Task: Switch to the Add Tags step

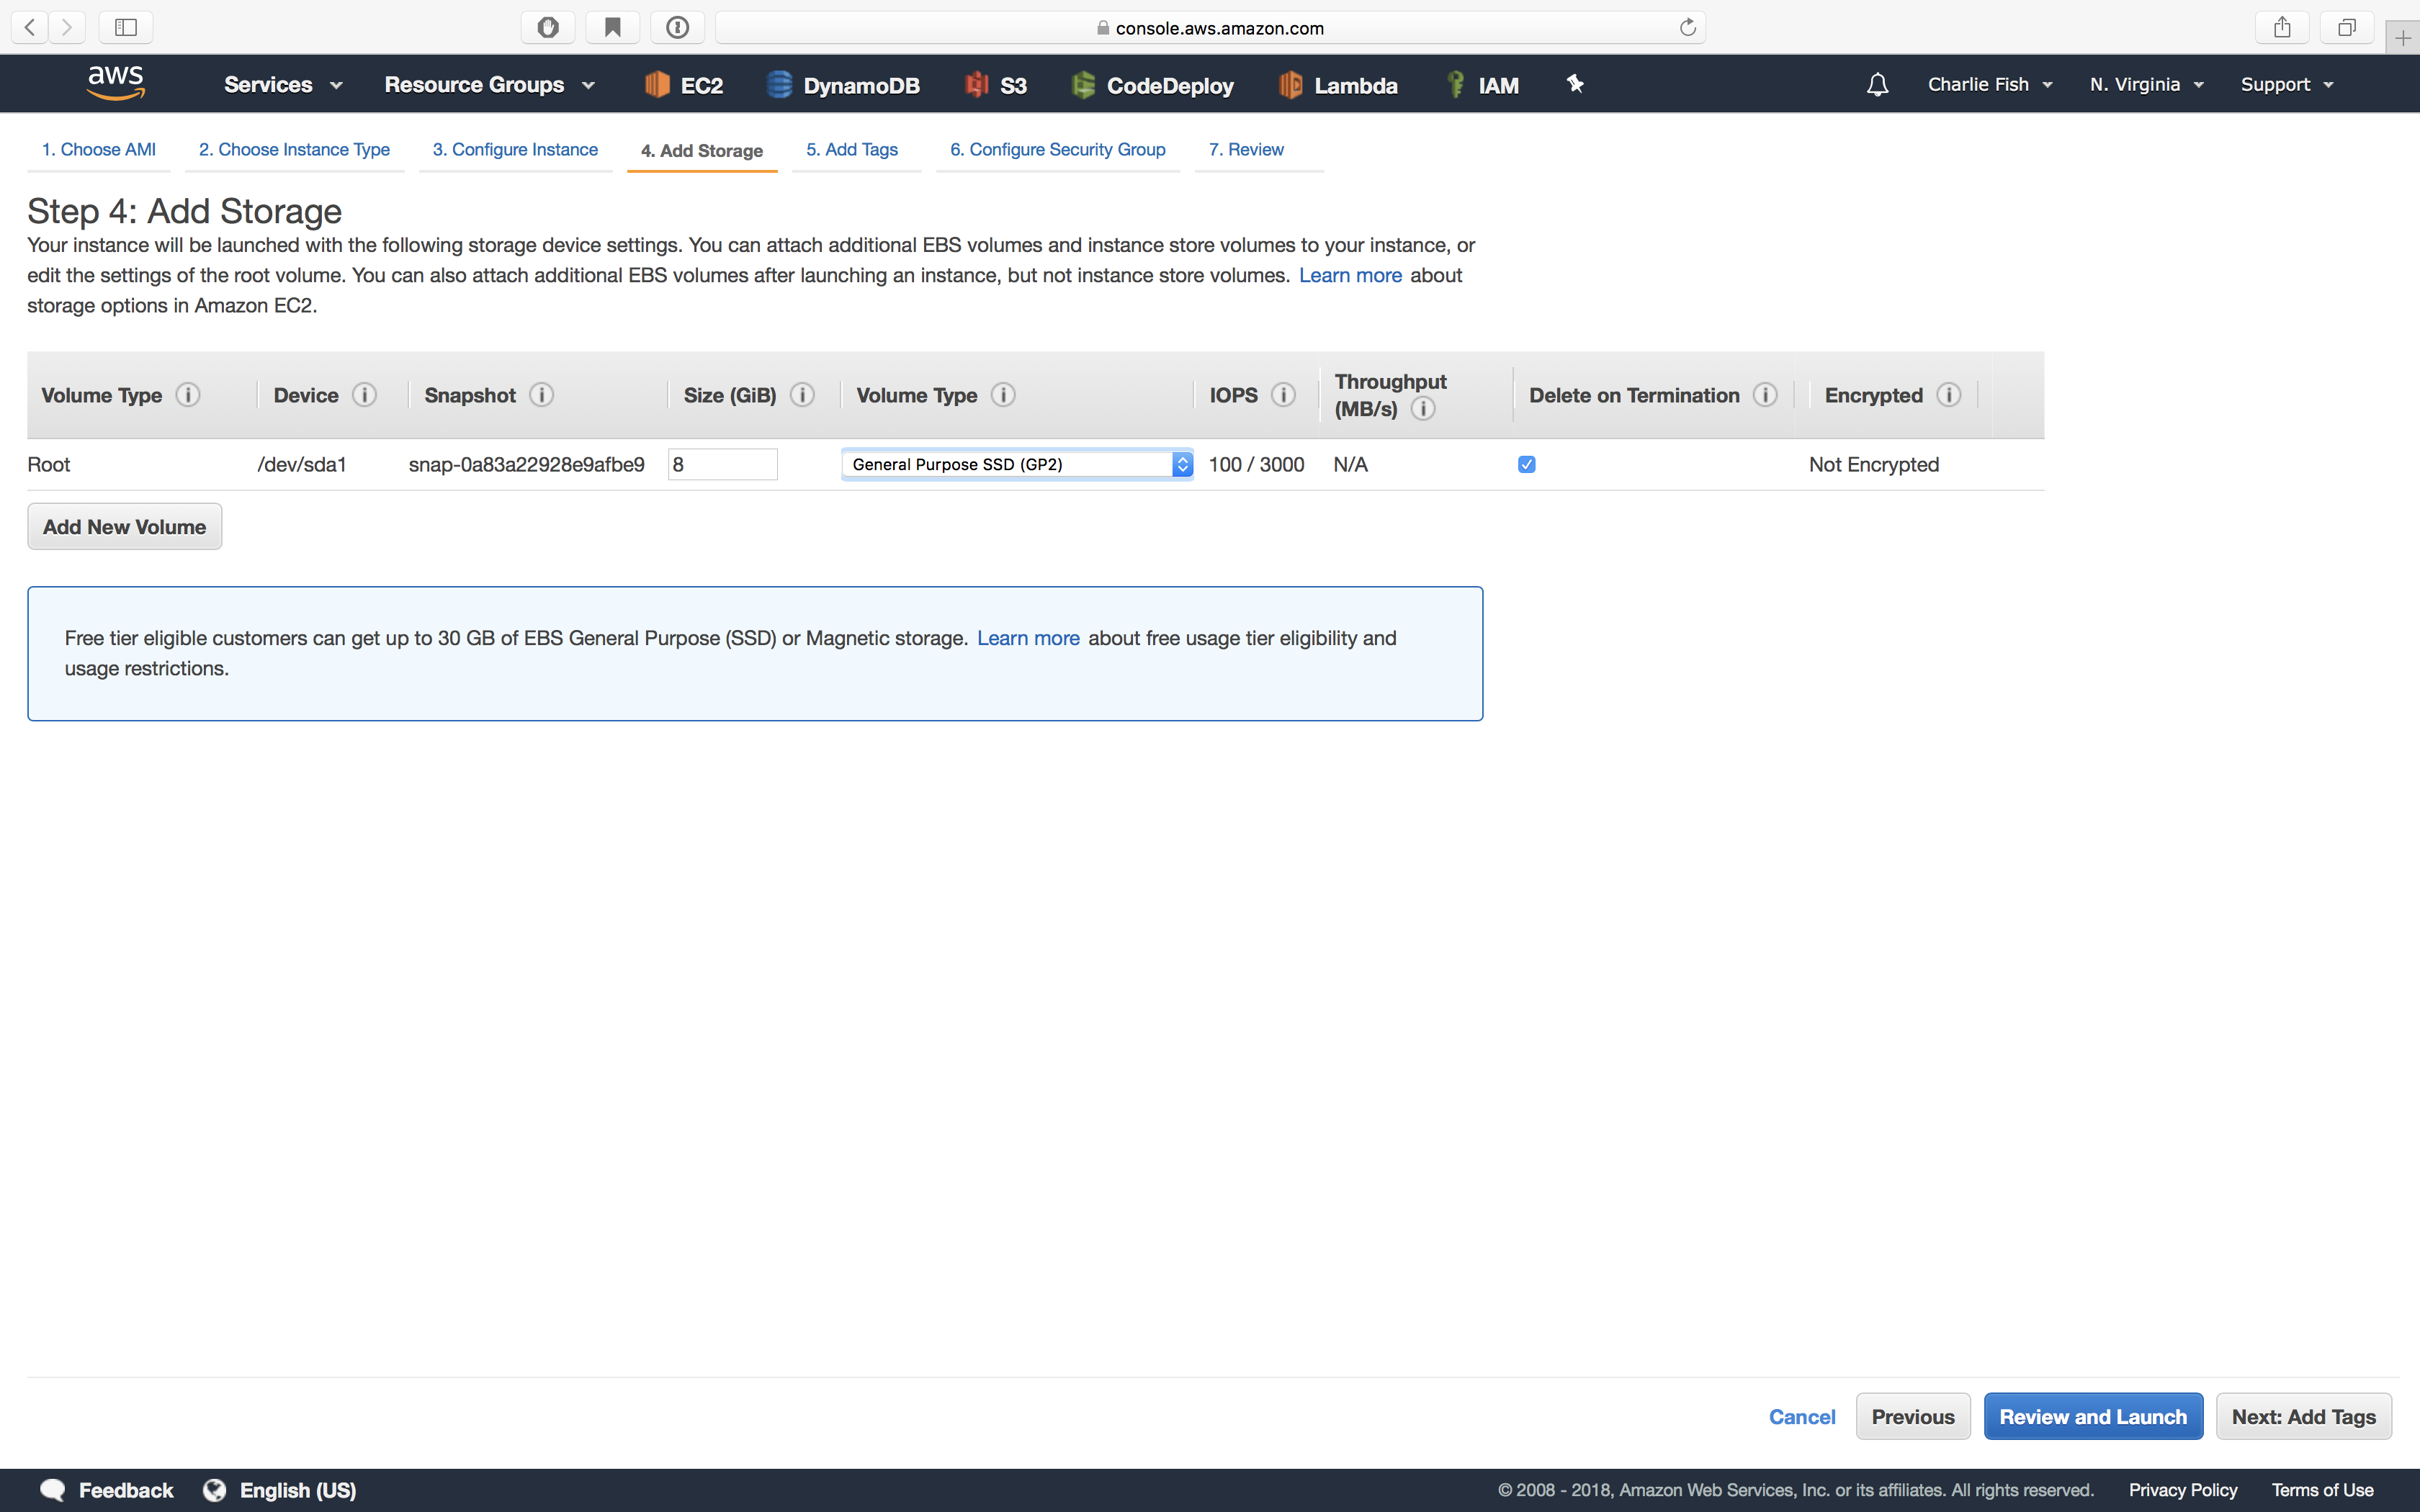Action: (852, 149)
